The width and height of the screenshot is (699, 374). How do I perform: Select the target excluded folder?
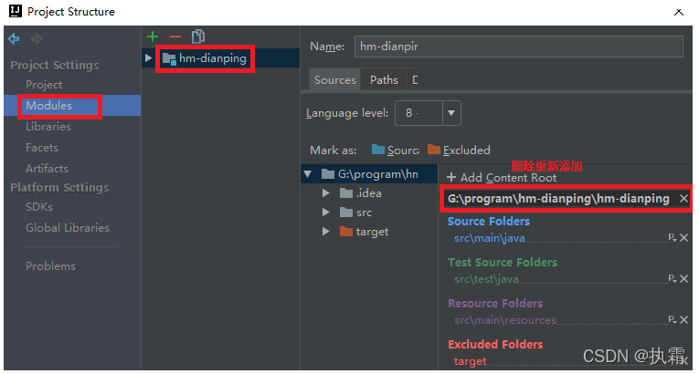point(364,232)
